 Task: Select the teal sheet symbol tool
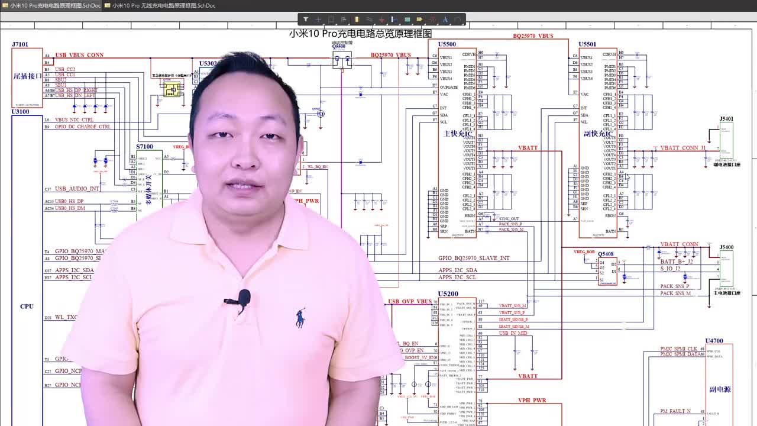407,20
